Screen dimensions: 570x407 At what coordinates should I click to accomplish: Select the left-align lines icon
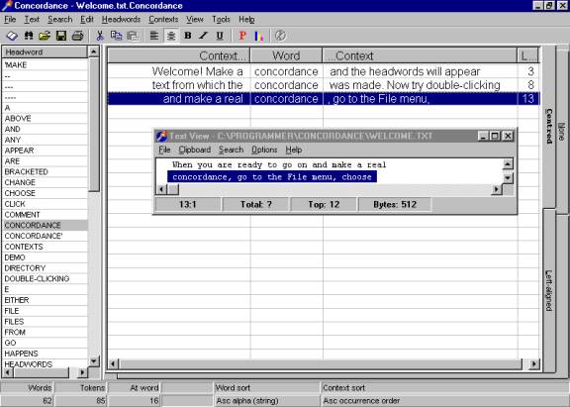(154, 36)
